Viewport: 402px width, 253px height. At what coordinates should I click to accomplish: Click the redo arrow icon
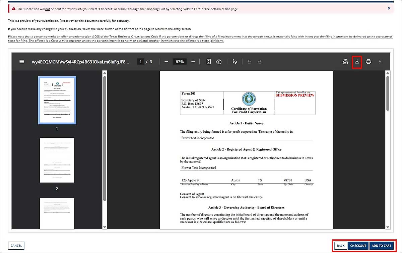(259, 62)
